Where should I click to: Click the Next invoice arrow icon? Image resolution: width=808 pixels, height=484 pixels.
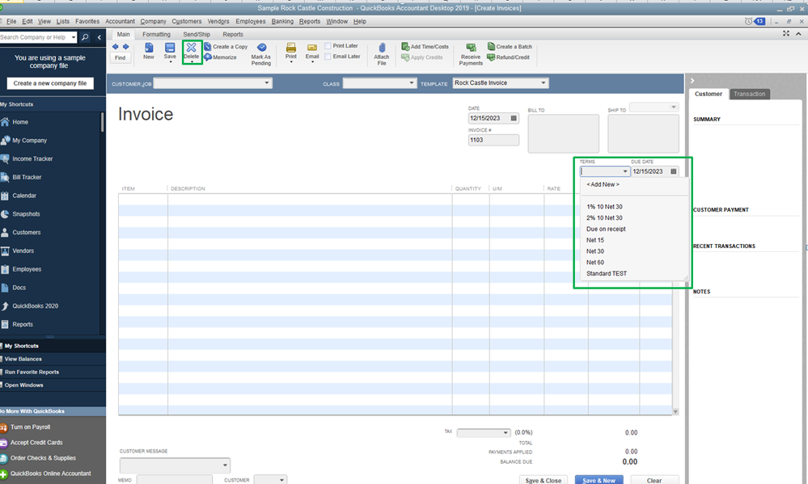click(125, 47)
